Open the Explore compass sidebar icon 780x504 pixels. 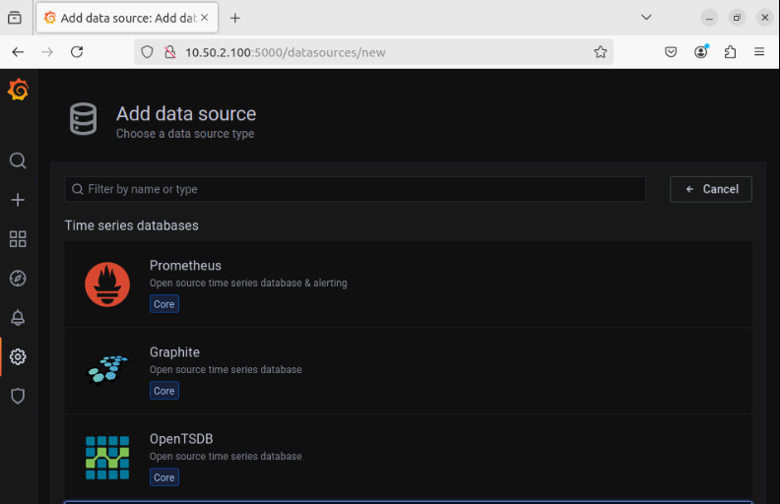click(x=18, y=279)
